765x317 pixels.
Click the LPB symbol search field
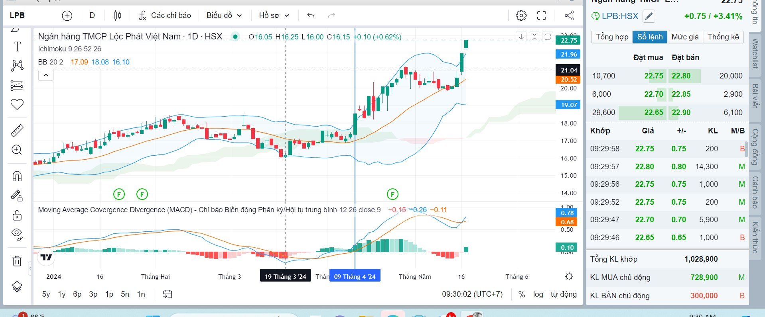[18, 16]
